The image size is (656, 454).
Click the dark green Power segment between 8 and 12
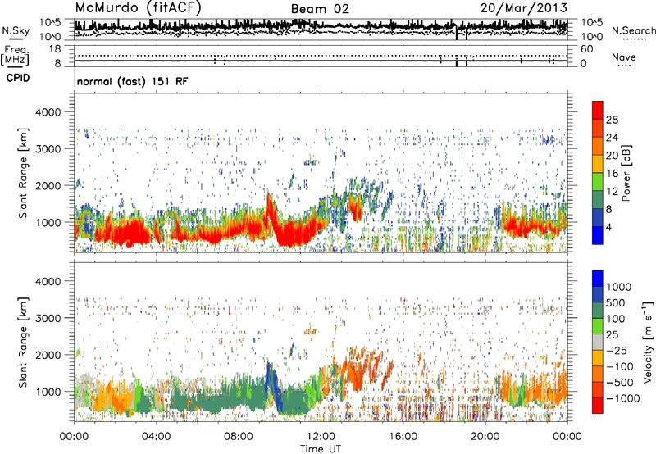pos(598,199)
